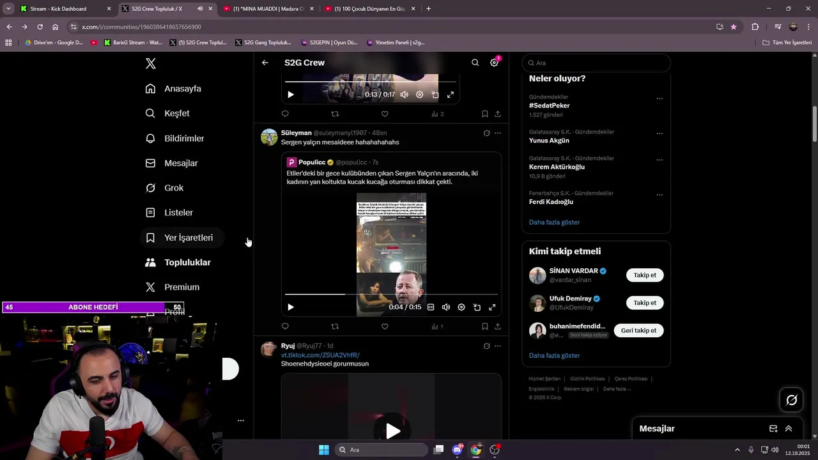Image resolution: width=818 pixels, height=460 pixels.
Task: Mute the Sergen Yalçın video
Action: pos(446,307)
